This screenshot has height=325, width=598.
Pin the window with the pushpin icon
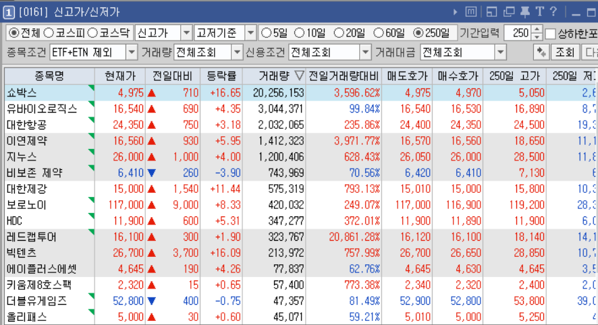pos(525,12)
